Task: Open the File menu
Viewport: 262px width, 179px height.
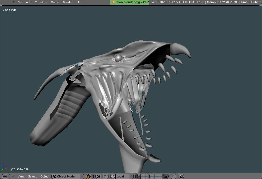Action: click(20, 2)
